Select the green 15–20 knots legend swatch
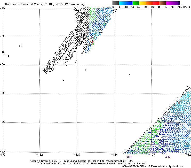This screenshot has width=191, height=168. [136, 3]
